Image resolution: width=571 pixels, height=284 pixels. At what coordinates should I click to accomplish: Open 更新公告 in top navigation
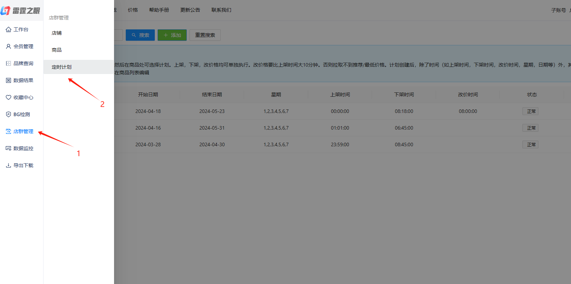point(190,10)
